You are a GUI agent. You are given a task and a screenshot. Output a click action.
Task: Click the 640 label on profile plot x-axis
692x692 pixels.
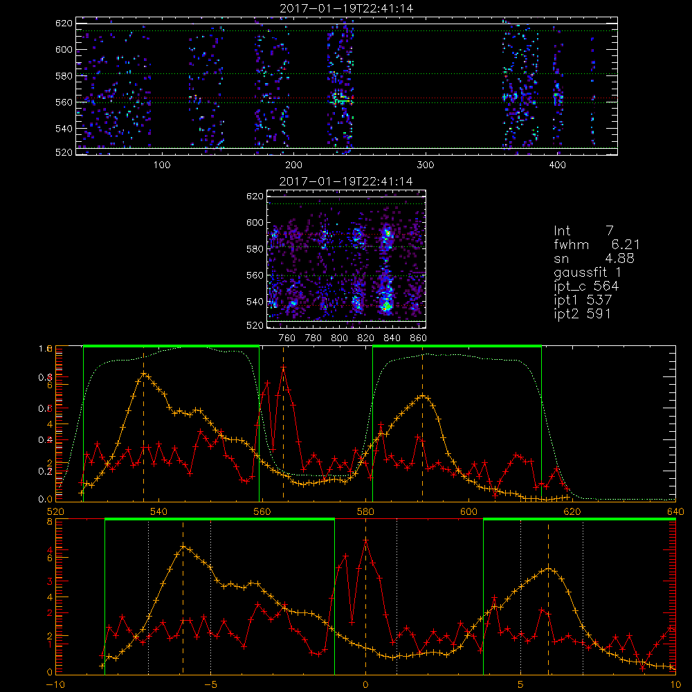[x=675, y=511]
